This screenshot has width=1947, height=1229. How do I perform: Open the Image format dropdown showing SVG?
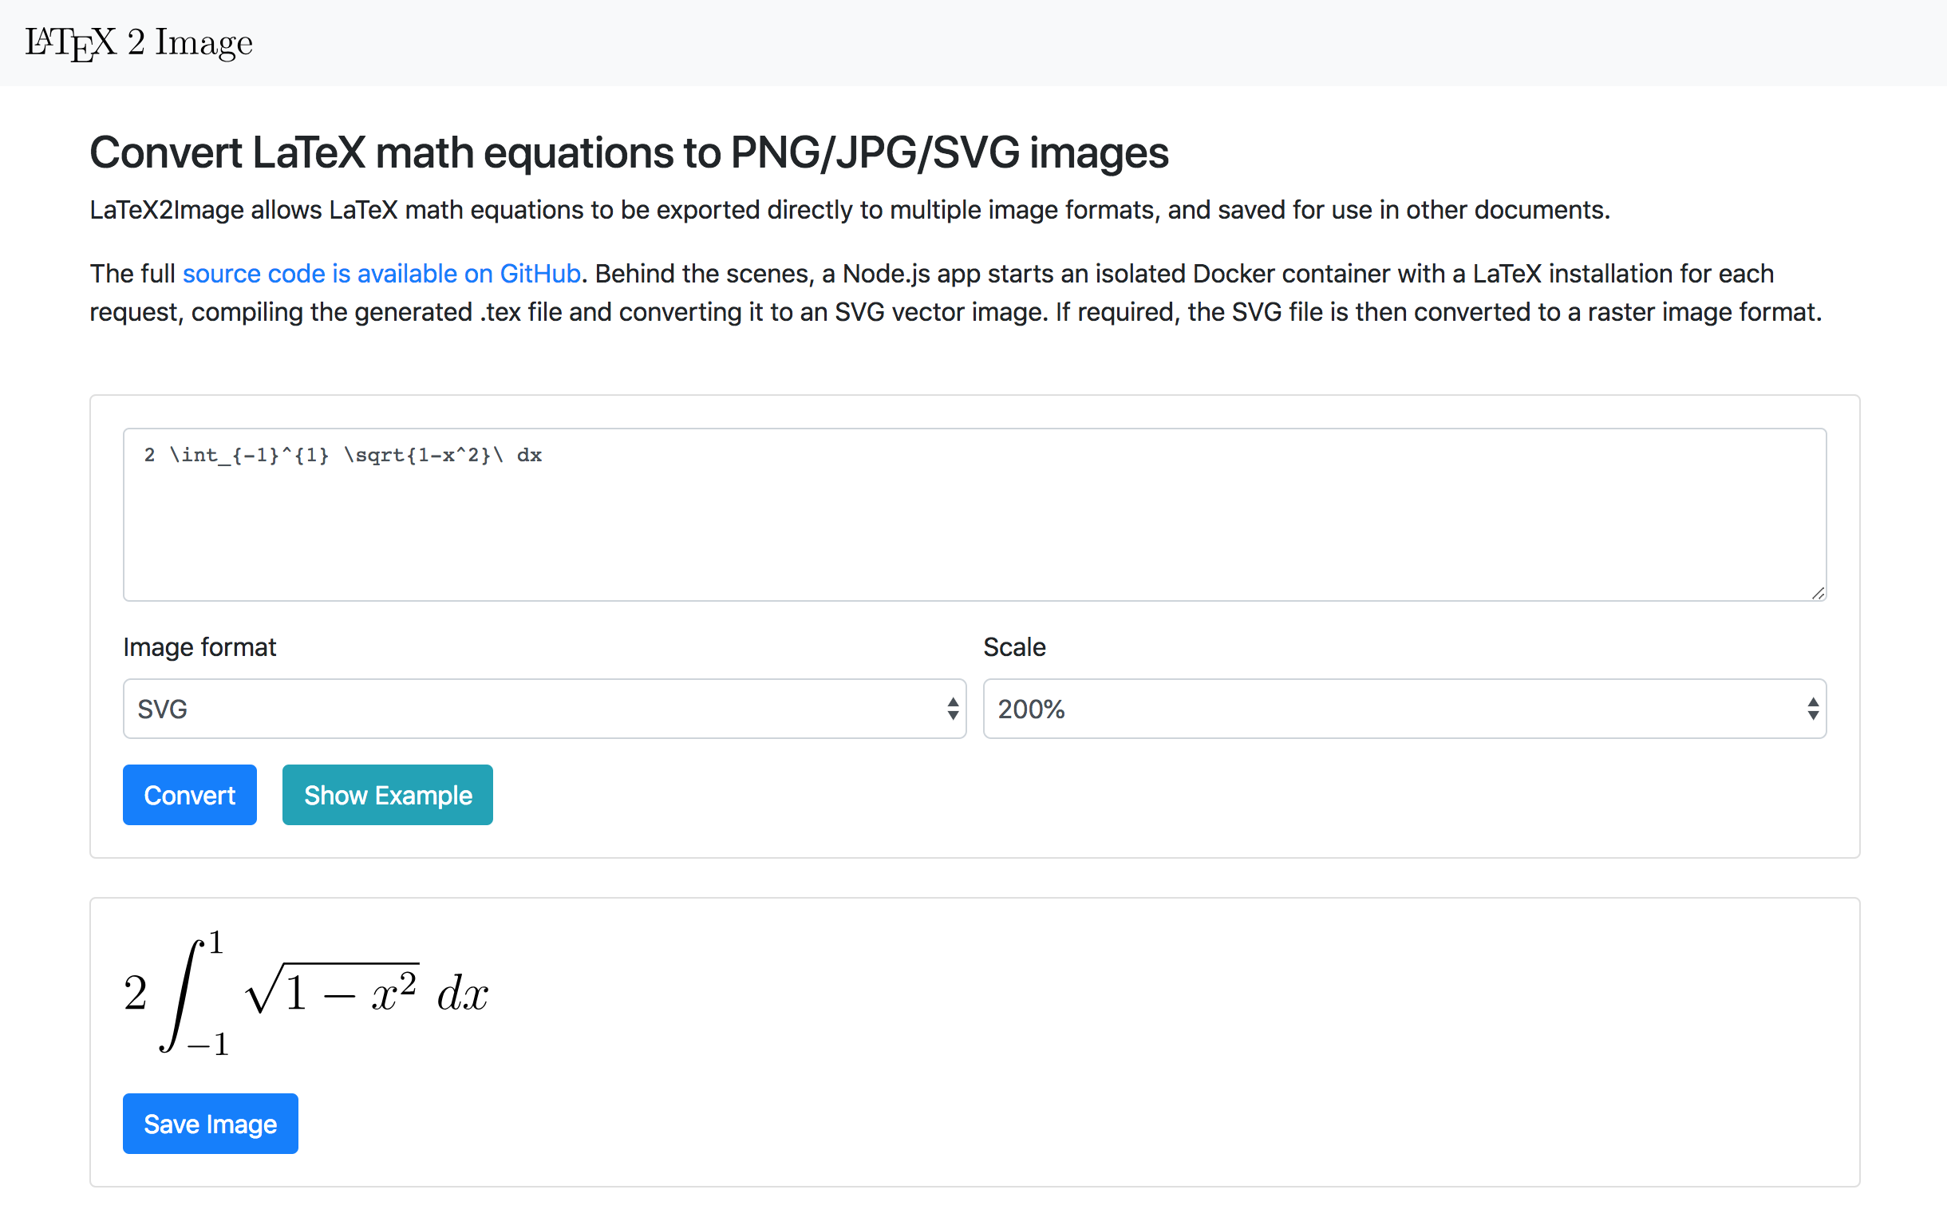[x=534, y=709]
